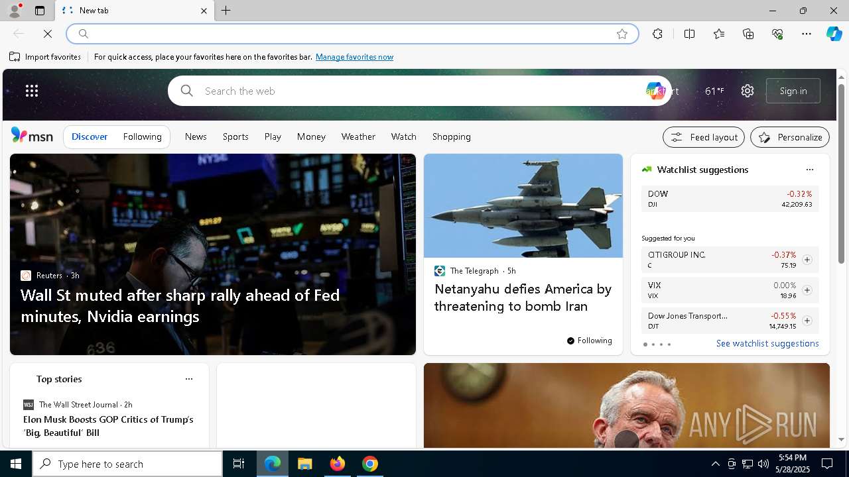Select the Discover tab
Viewport: 849px width, 477px height.
(90, 136)
